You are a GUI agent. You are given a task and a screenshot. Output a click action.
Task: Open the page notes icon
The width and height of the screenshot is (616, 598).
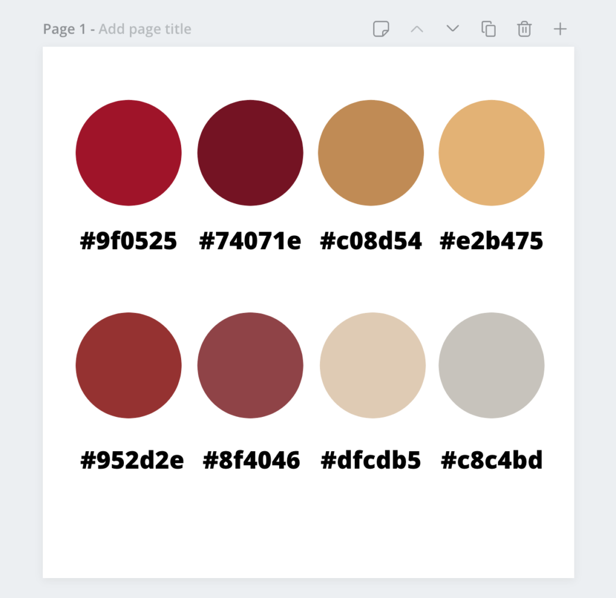[x=381, y=29]
